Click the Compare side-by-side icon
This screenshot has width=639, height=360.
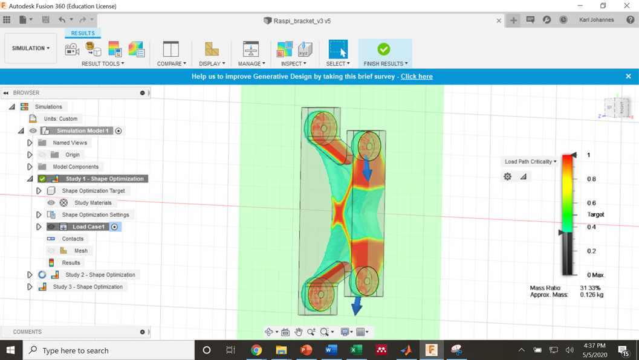point(170,50)
